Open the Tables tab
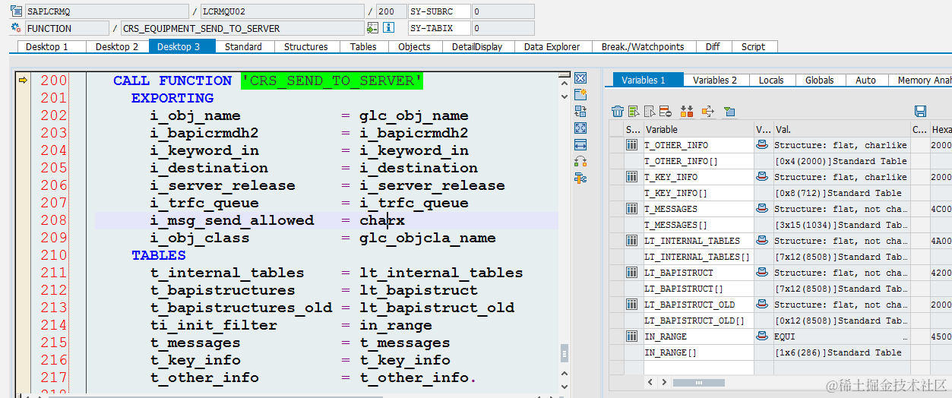The height and width of the screenshot is (398, 952). (363, 46)
